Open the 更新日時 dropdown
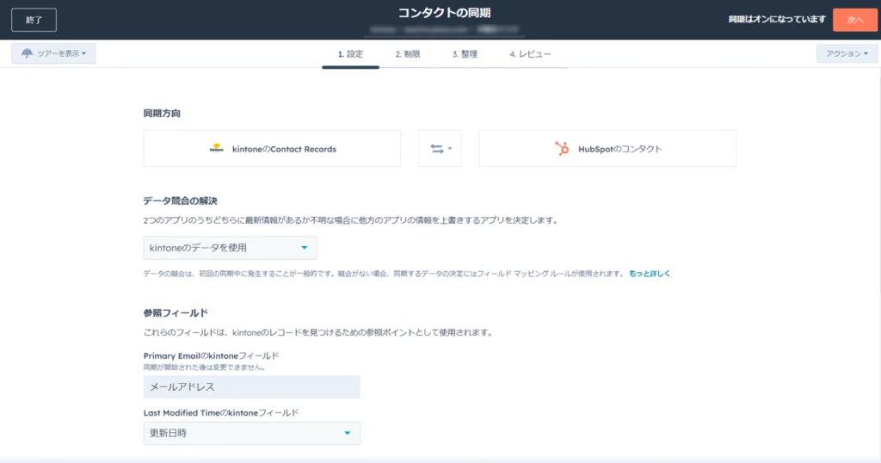Viewport: 881px width, 463px height. (x=252, y=433)
